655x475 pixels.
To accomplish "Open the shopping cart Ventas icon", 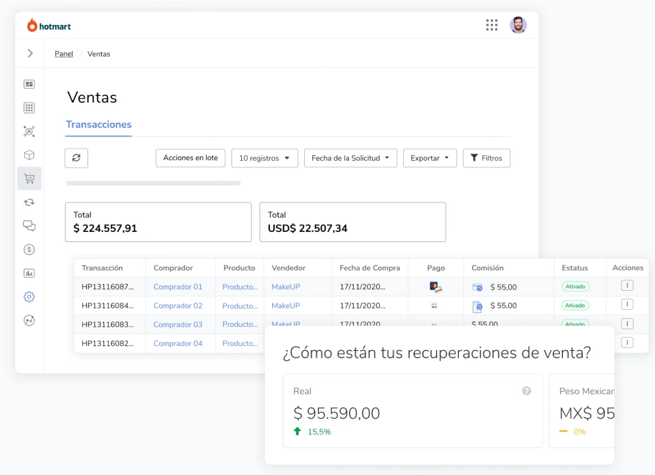I will [x=29, y=178].
